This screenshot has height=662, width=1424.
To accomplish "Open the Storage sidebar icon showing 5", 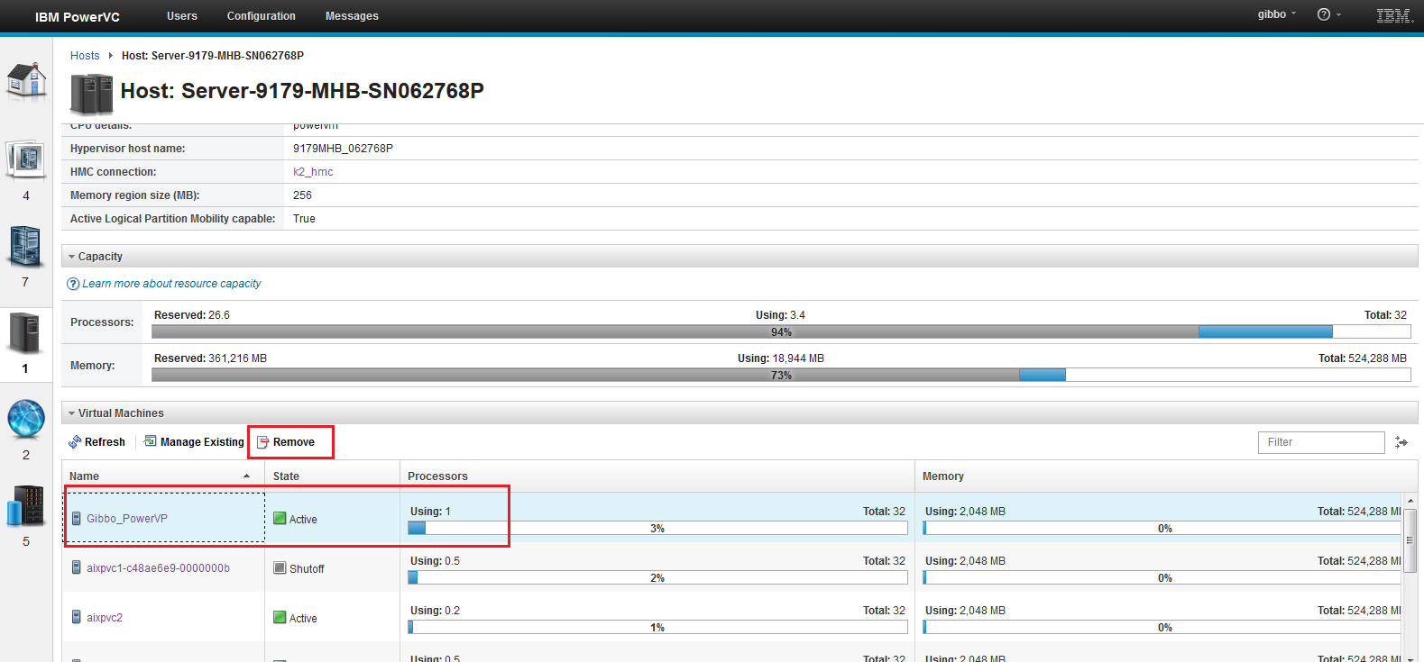I will point(25,506).
